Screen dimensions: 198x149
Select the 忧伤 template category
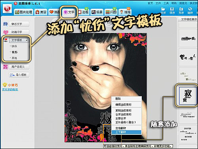(x=14, y=52)
